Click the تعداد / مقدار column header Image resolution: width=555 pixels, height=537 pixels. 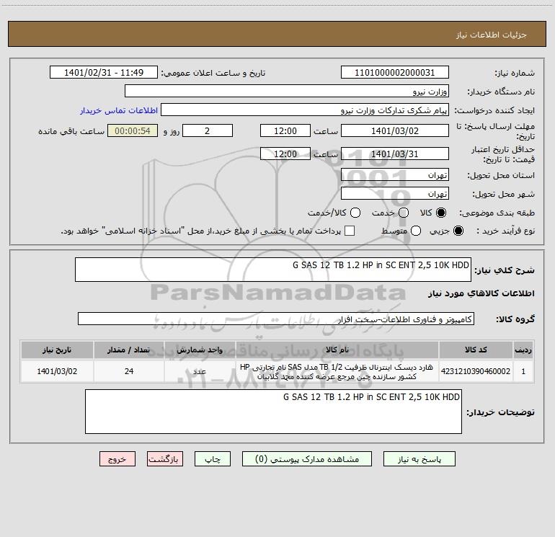pyautogui.click(x=129, y=350)
